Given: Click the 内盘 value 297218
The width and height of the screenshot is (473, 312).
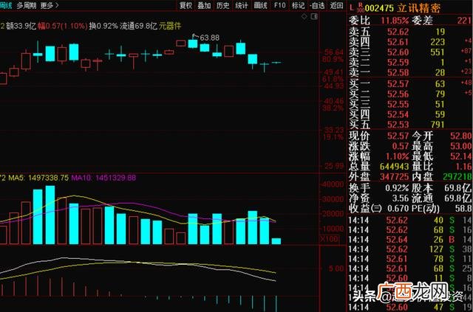Looking at the screenshot, I should pos(457,176).
